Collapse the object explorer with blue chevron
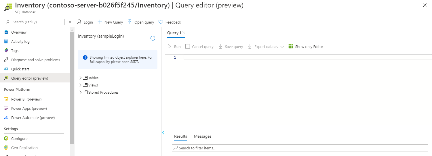This screenshot has height=156, width=432. point(163,133)
